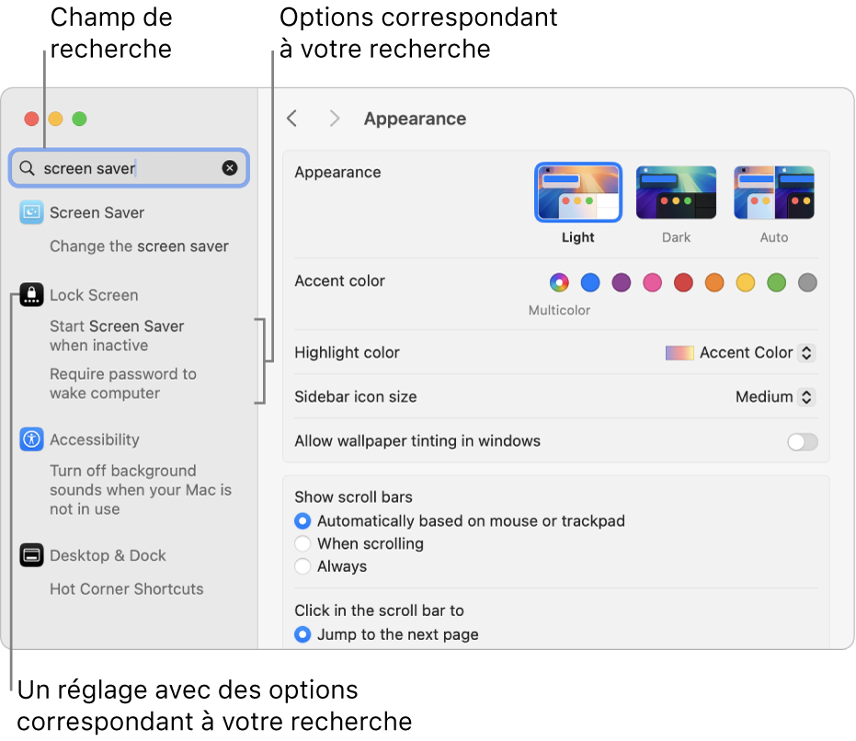This screenshot has width=856, height=741.
Task: Click the Desktop & Dock icon
Action: [x=31, y=555]
